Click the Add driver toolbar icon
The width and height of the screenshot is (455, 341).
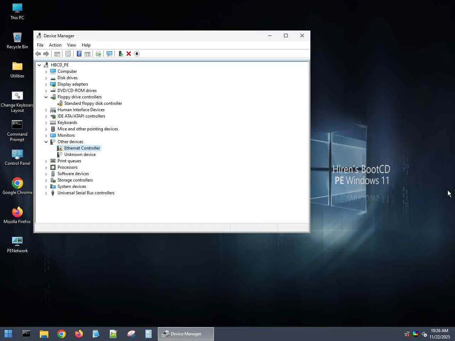tap(121, 54)
